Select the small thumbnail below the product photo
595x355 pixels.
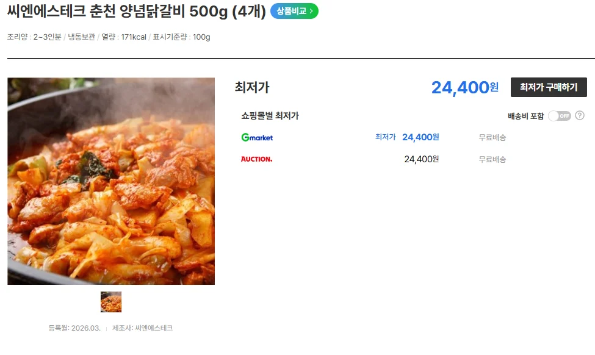click(x=111, y=302)
